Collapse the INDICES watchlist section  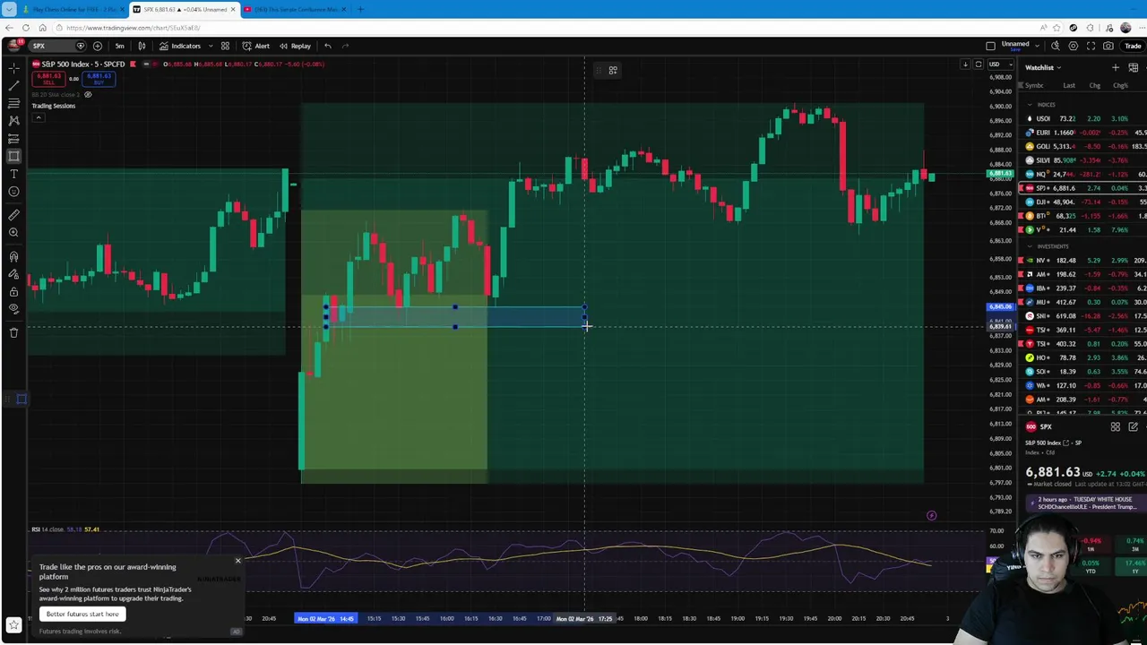click(x=1030, y=105)
